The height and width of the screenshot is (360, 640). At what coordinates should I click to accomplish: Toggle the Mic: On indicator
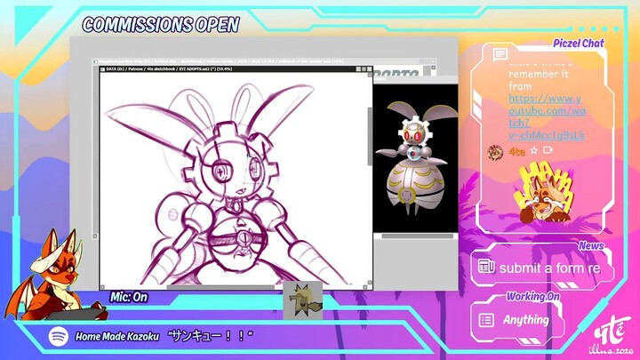[x=129, y=297]
